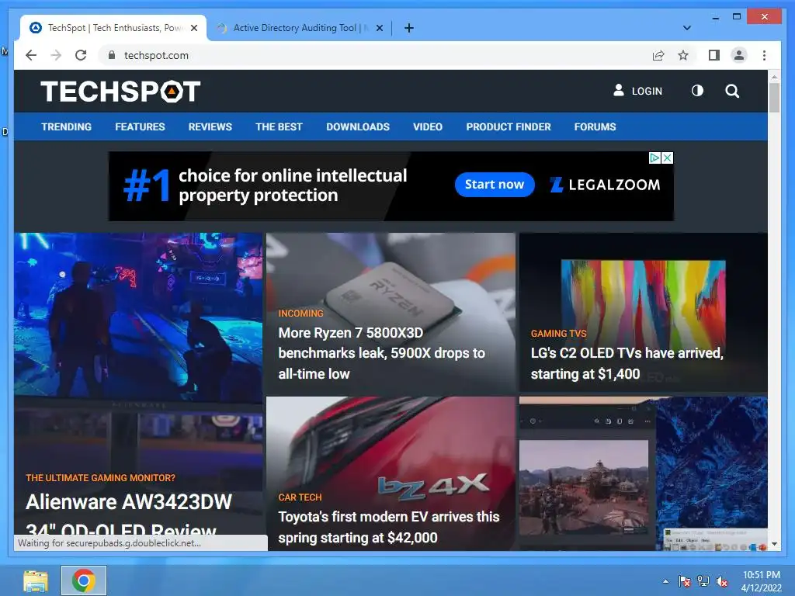795x596 pixels.
Task: Open PRODUCT FINDER page
Action: (x=509, y=126)
